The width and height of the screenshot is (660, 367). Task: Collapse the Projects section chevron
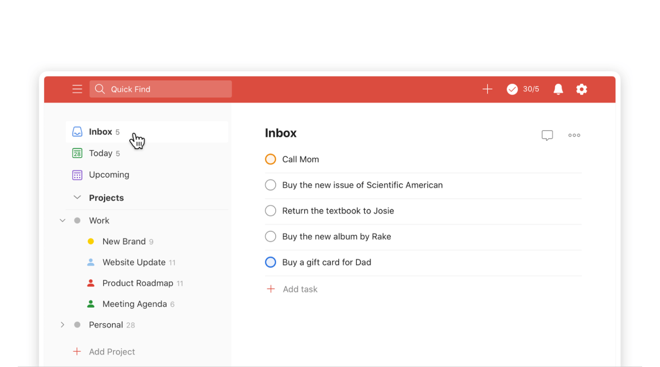(x=77, y=197)
